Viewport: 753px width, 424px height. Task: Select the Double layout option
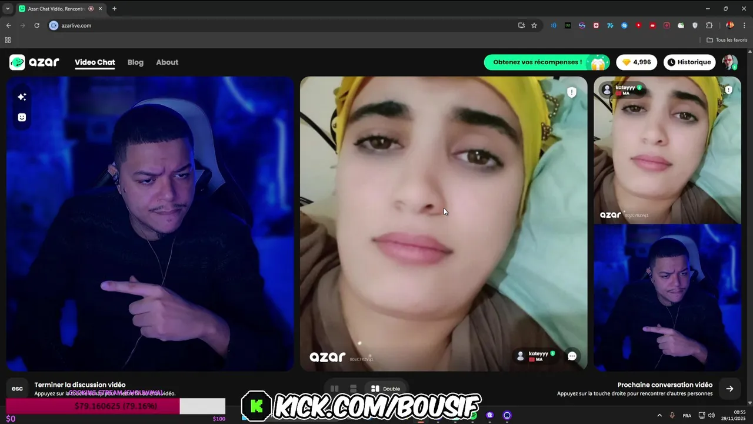[385, 389]
